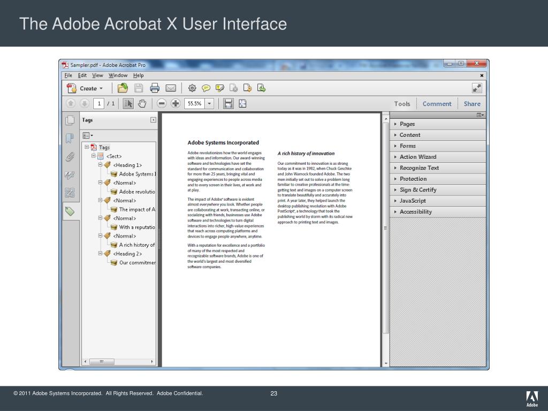Add a sticky note comment icon
This screenshot has height=411, width=548.
click(x=206, y=88)
